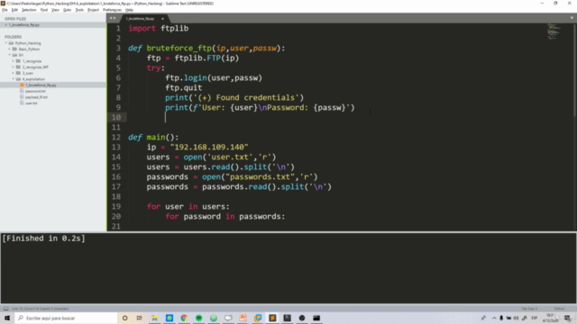Click the 'import ftplib' line
This screenshot has width=577, height=324.
coord(159,28)
